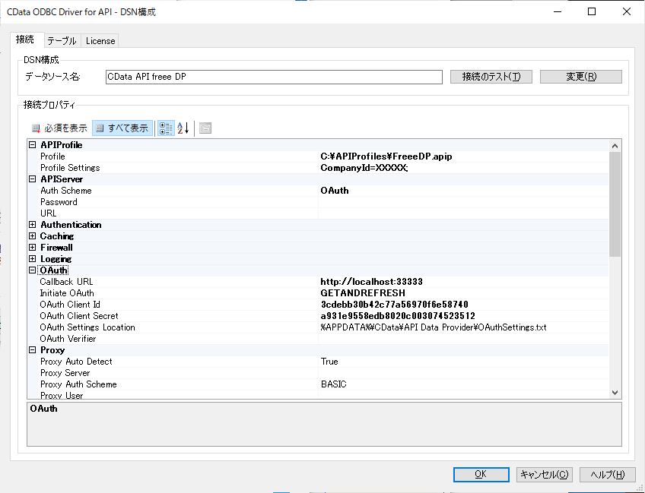Expand the Caching category
Image resolution: width=645 pixels, height=493 pixels.
(x=33, y=236)
